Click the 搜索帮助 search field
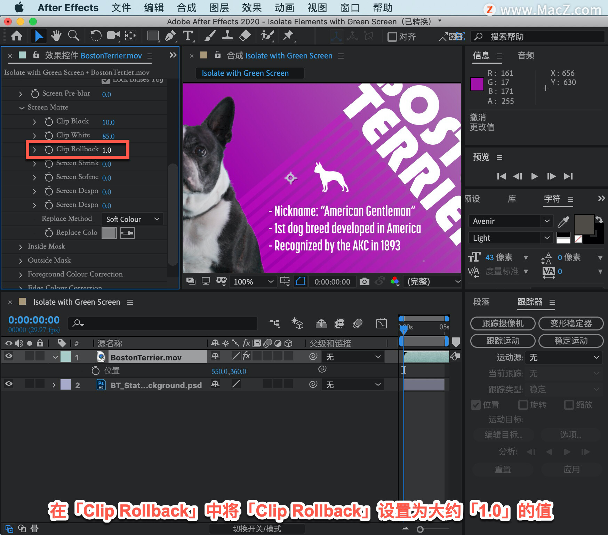This screenshot has height=535, width=608. [537, 37]
